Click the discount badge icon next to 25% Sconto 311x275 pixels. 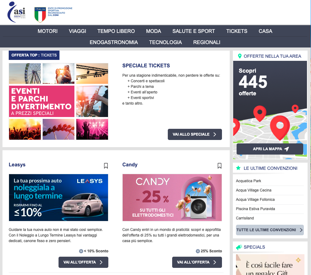click(x=198, y=251)
